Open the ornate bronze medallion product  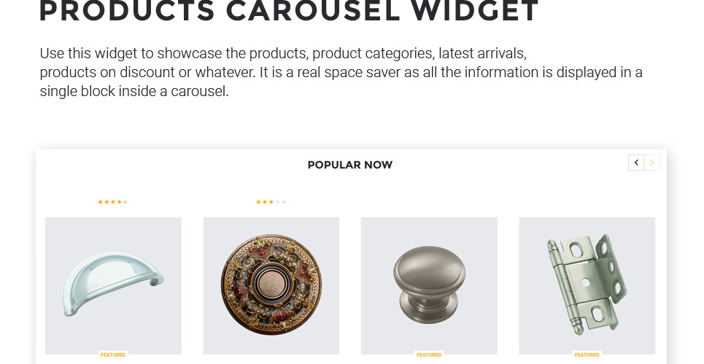coord(271,285)
